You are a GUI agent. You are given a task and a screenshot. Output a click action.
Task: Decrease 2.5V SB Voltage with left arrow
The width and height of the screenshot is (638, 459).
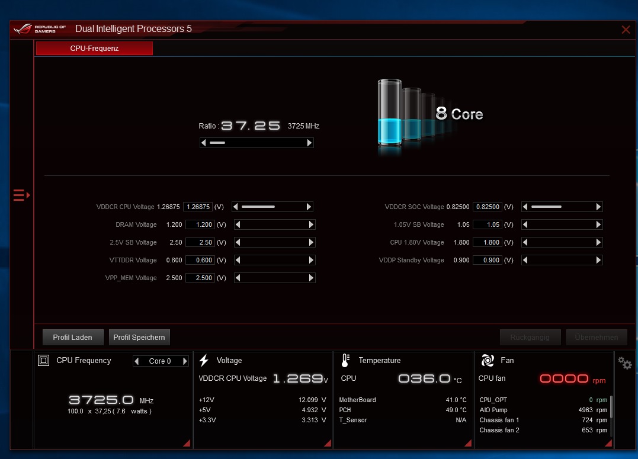pyautogui.click(x=238, y=242)
